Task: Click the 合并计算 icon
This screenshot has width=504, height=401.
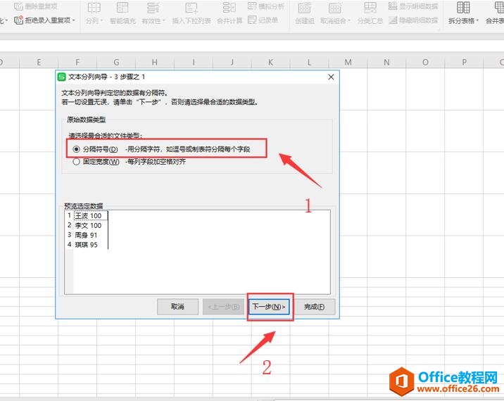Action: tap(229, 8)
